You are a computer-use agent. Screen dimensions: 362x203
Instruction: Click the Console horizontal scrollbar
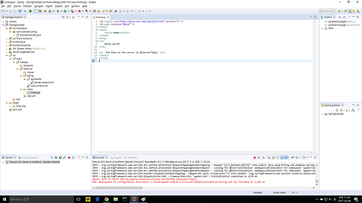[x=119, y=188]
